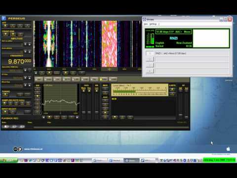
Task: Switch demodulation mode to FM
Action: click(x=94, y=79)
